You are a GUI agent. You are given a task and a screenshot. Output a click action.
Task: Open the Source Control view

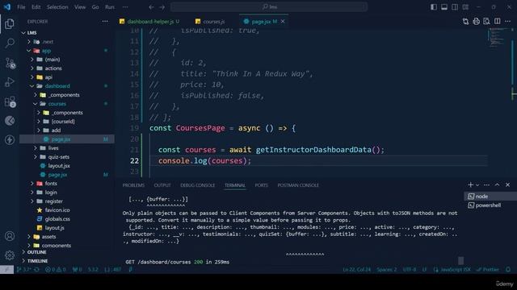pyautogui.click(x=10, y=63)
